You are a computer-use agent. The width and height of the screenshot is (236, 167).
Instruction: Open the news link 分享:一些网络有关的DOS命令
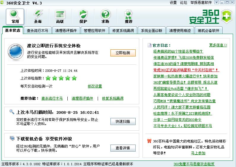click(177, 120)
